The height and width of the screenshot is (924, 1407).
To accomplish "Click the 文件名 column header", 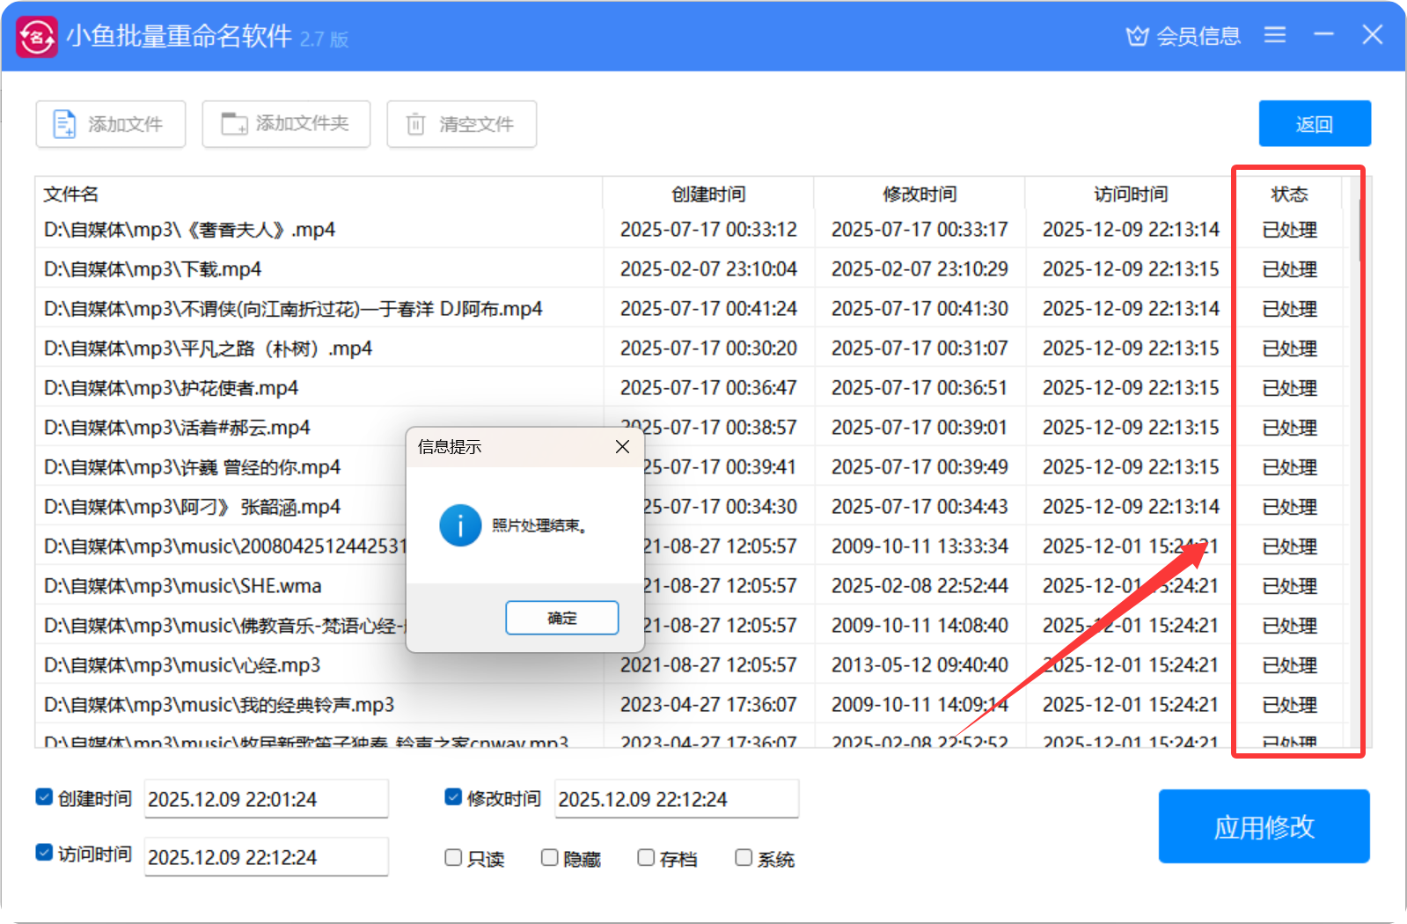I will [x=72, y=194].
